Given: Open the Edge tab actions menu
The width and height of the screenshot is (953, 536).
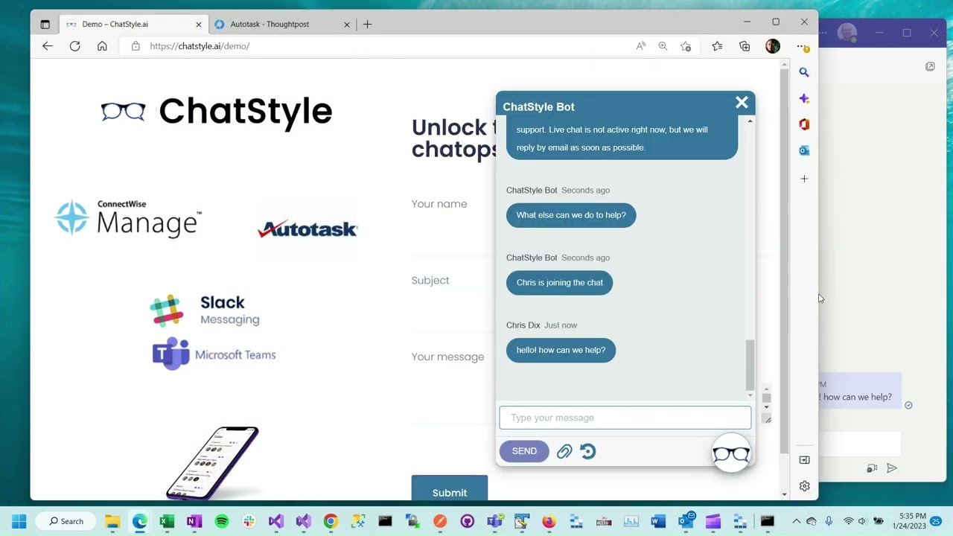Looking at the screenshot, I should pos(45,24).
